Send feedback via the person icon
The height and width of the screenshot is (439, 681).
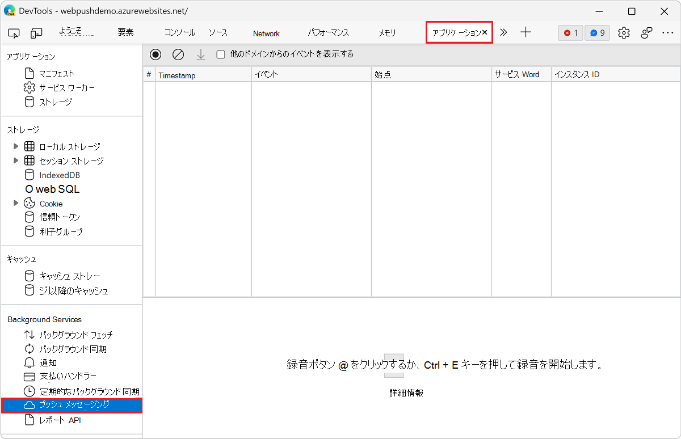coord(646,33)
